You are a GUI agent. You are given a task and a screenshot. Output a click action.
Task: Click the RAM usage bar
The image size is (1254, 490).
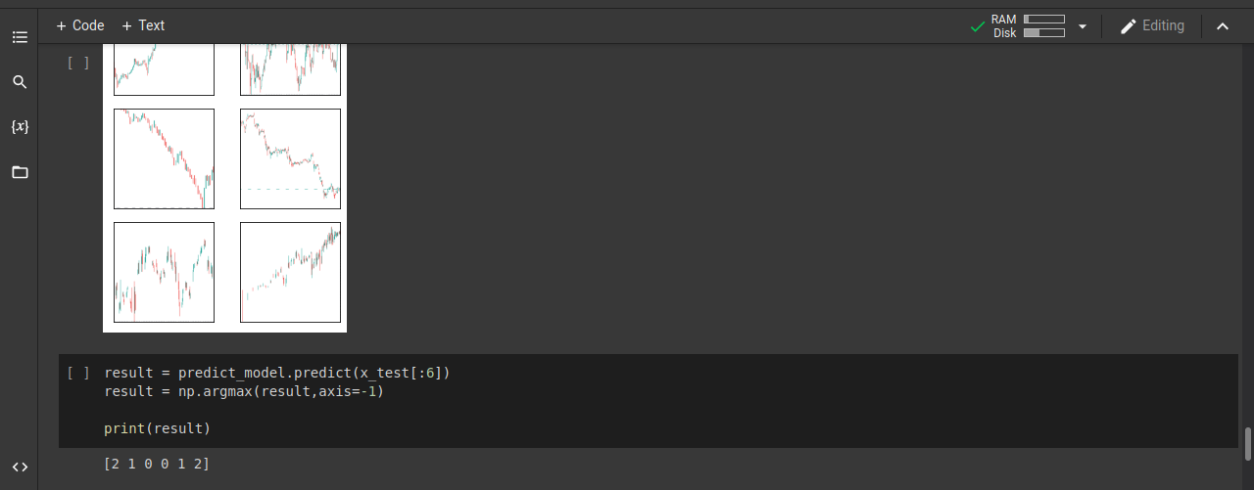(x=1044, y=20)
